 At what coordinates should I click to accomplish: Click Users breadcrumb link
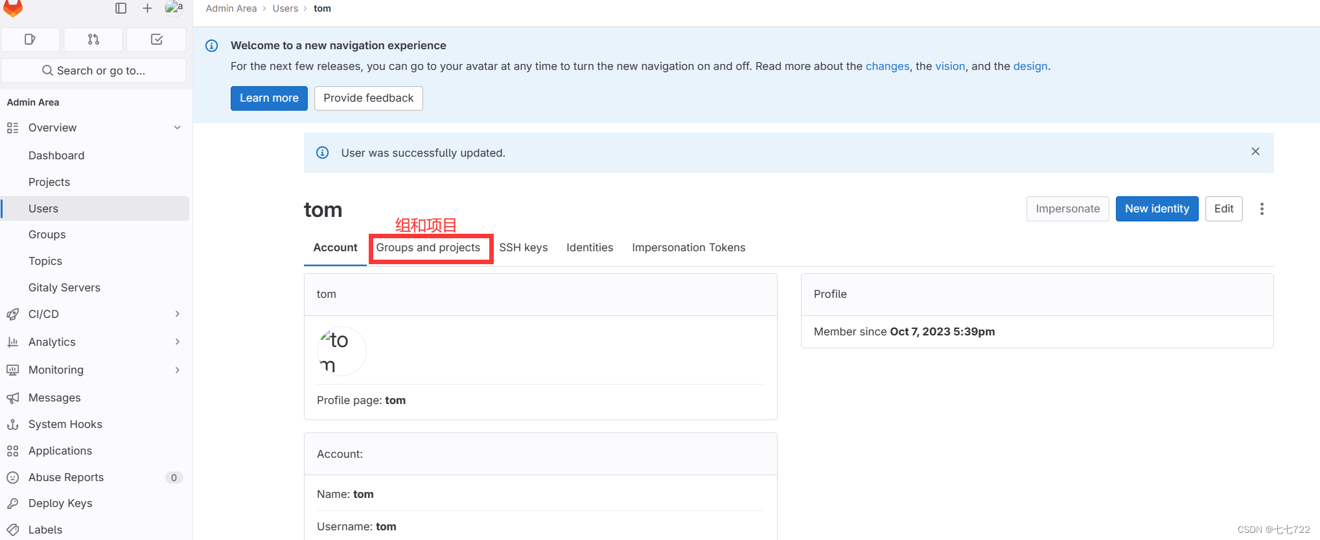point(285,8)
